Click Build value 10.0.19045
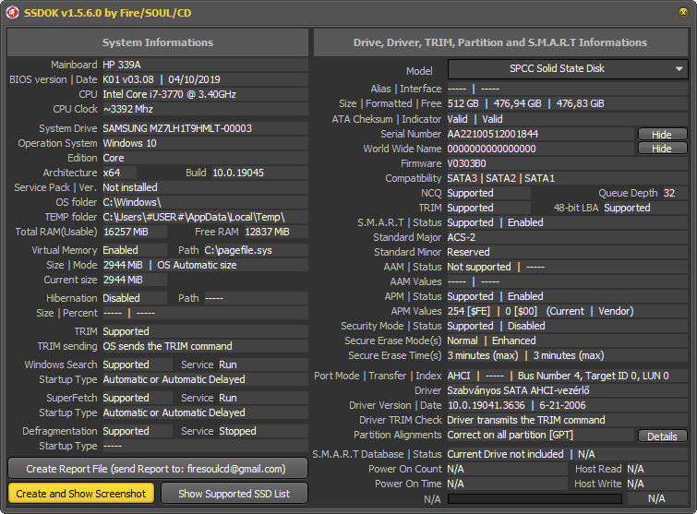The image size is (697, 514). click(x=238, y=173)
